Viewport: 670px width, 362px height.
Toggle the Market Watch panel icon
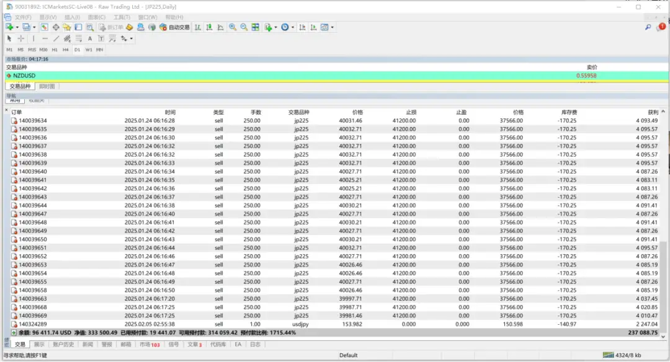pos(45,27)
